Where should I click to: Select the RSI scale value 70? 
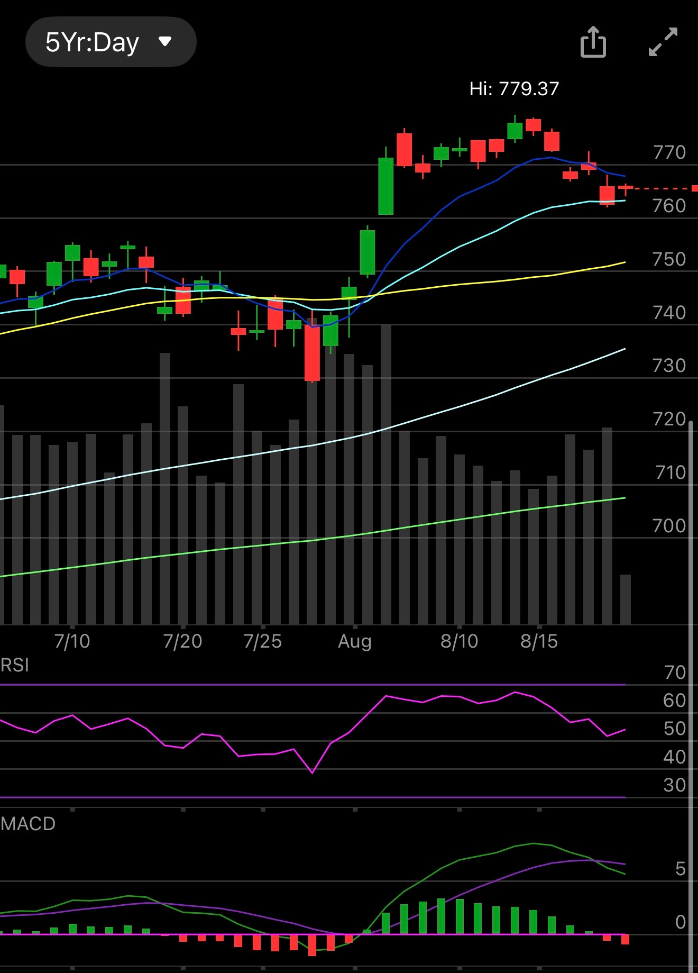(x=675, y=672)
